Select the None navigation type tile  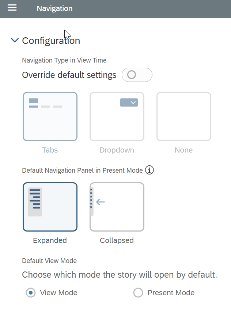184,116
